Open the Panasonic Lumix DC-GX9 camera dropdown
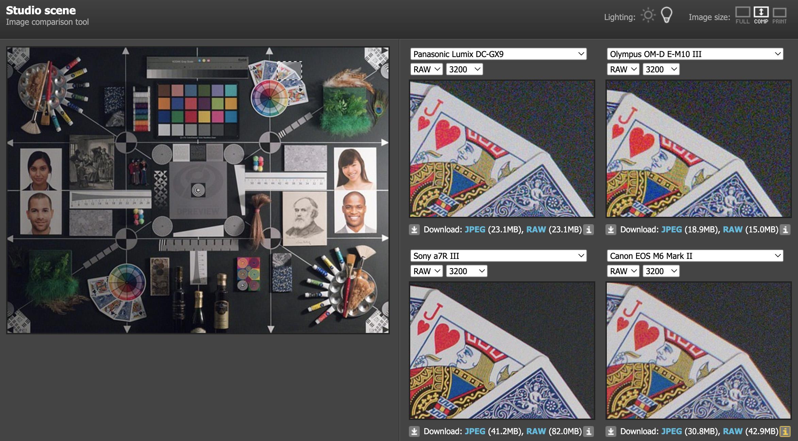This screenshot has width=798, height=441. click(x=498, y=54)
